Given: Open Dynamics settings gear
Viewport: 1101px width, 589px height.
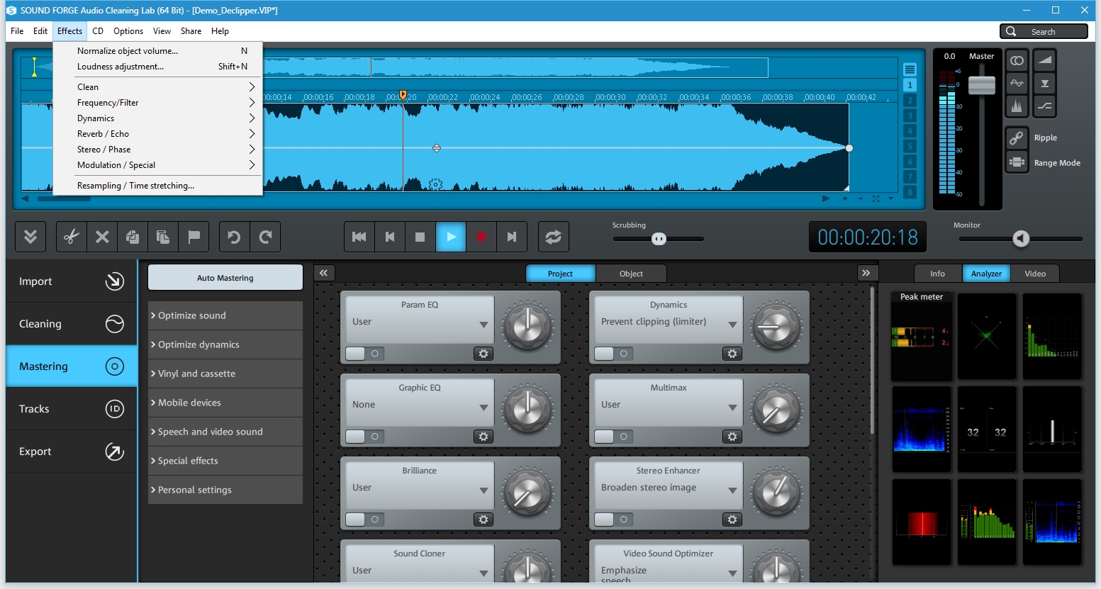Looking at the screenshot, I should pos(732,354).
